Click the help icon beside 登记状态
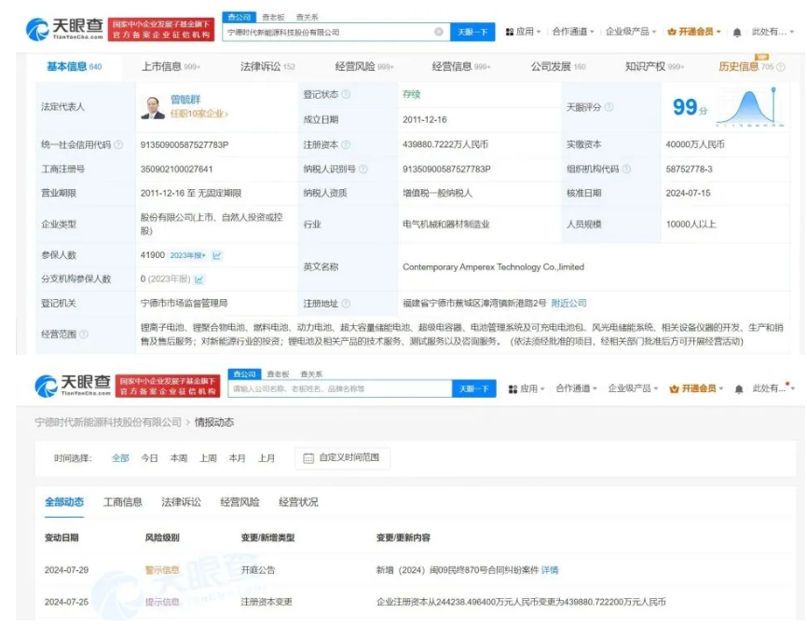807x639 pixels. (346, 94)
